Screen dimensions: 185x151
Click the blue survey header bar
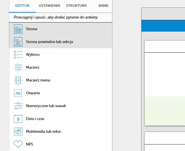click(x=163, y=26)
